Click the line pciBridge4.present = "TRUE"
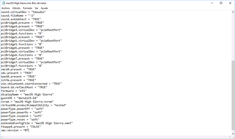 click(x=22, y=26)
